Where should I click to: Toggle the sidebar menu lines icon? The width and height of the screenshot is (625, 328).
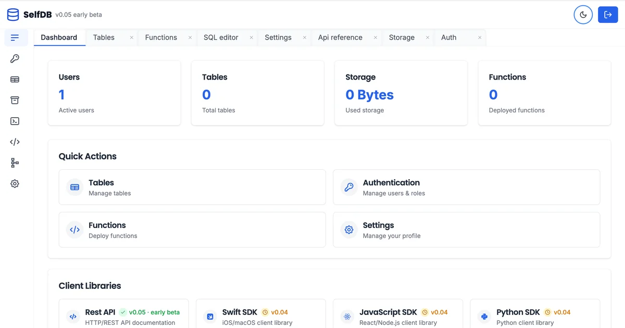point(15,37)
